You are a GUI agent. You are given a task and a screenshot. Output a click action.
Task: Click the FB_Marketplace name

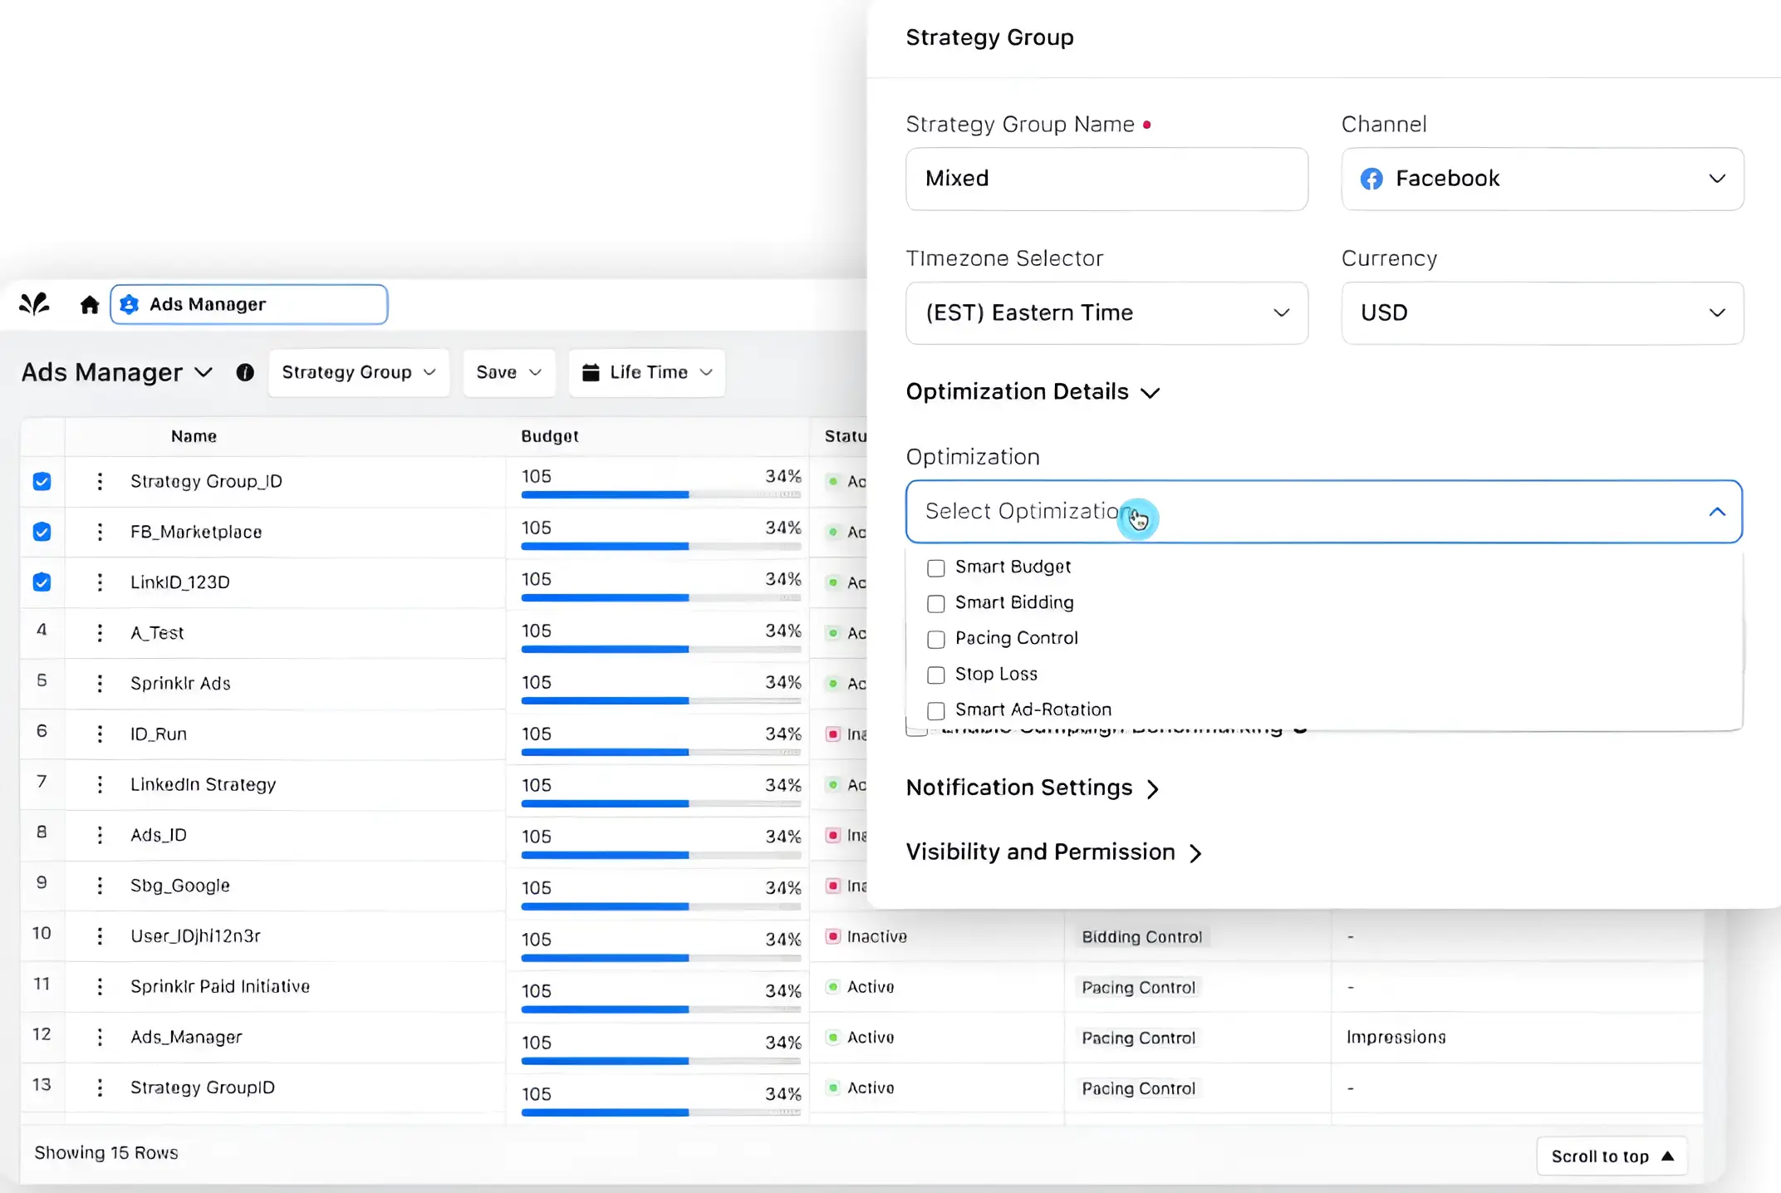196,532
